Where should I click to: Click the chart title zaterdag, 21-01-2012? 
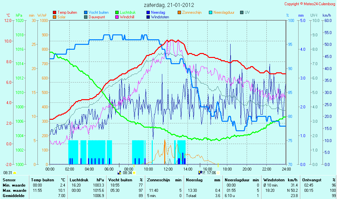click(169, 5)
